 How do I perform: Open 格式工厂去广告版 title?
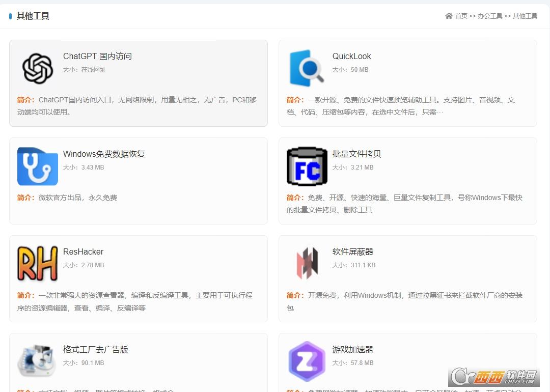(x=96, y=350)
